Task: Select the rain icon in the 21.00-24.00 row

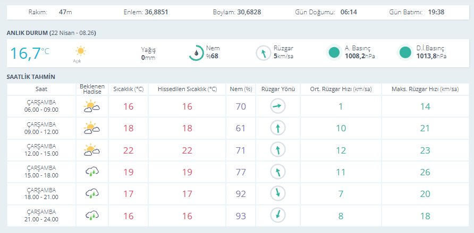Action: pyautogui.click(x=92, y=215)
